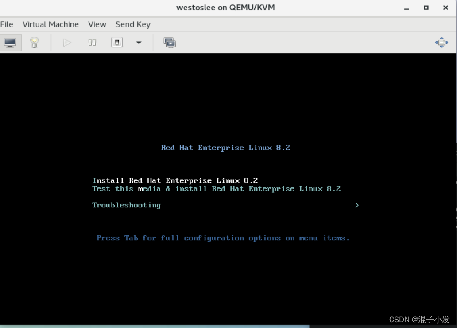Image resolution: width=457 pixels, height=328 pixels.
Task: Minimize the QEMU/KVM window
Action: tap(407, 8)
